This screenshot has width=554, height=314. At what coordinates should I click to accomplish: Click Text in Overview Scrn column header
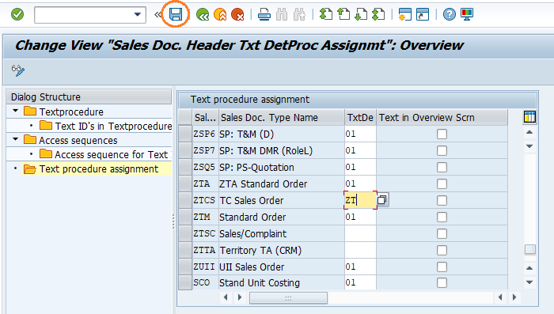pyautogui.click(x=442, y=118)
